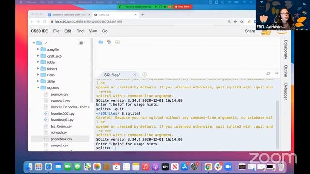Expand the cs50_src6 folder
310x174 pixels.
click(x=38, y=56)
